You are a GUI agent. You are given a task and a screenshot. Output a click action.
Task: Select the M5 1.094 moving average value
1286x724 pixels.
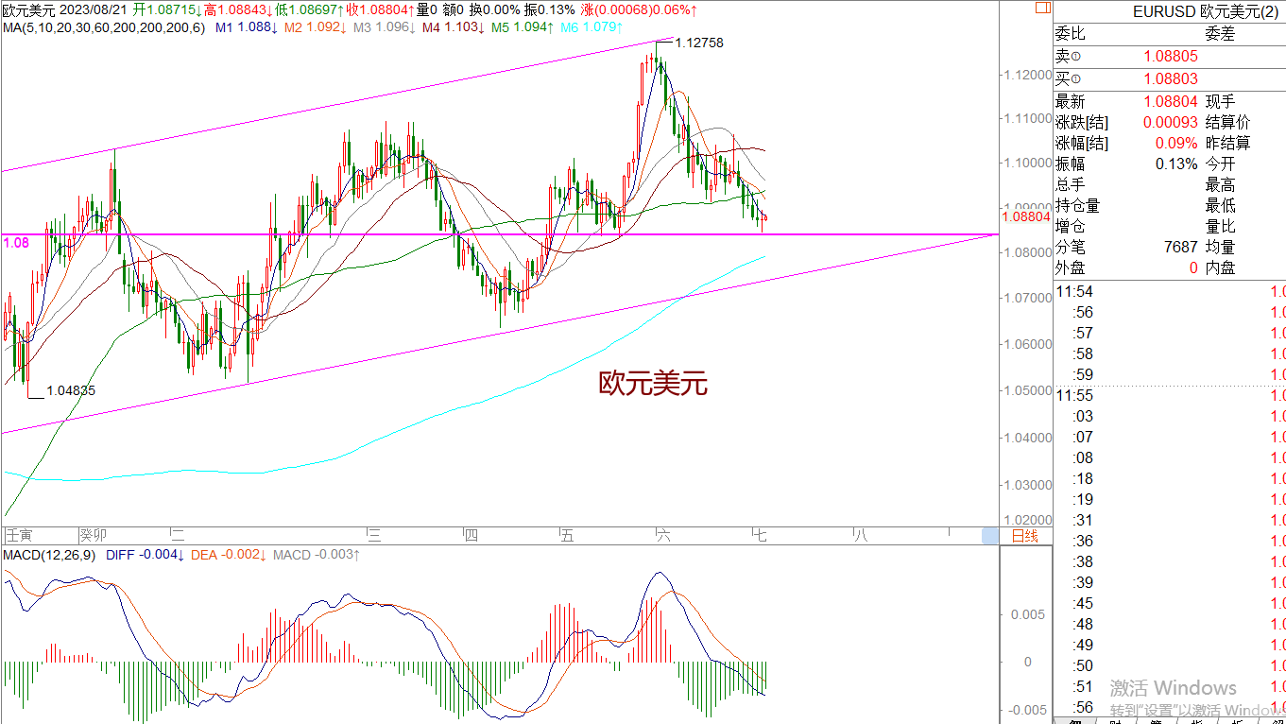tap(523, 27)
